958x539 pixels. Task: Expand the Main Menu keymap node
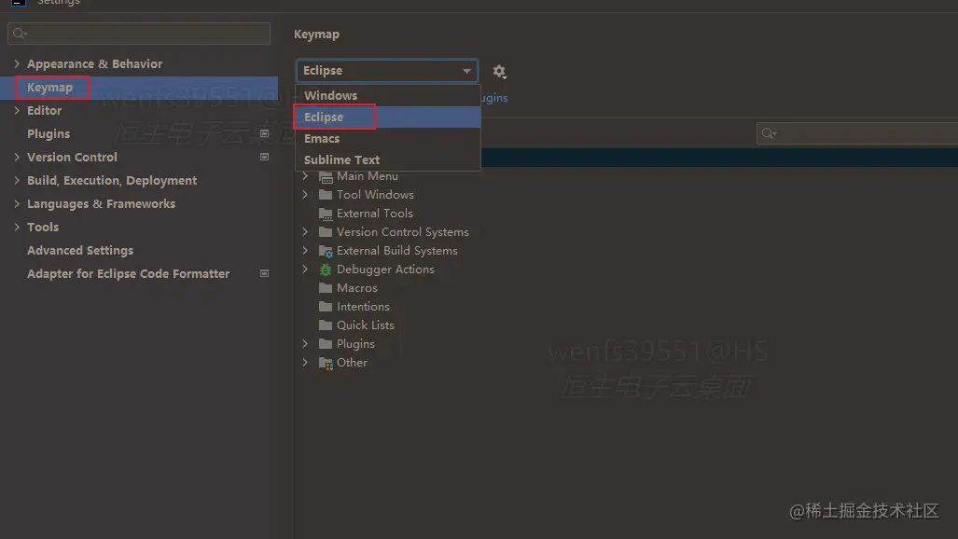pos(305,176)
